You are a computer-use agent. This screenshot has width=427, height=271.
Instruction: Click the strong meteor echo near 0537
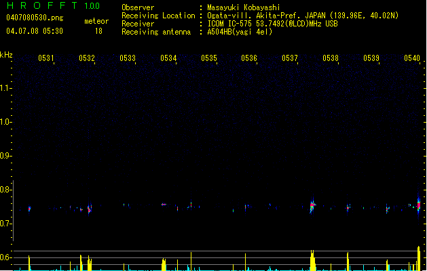coord(312,205)
